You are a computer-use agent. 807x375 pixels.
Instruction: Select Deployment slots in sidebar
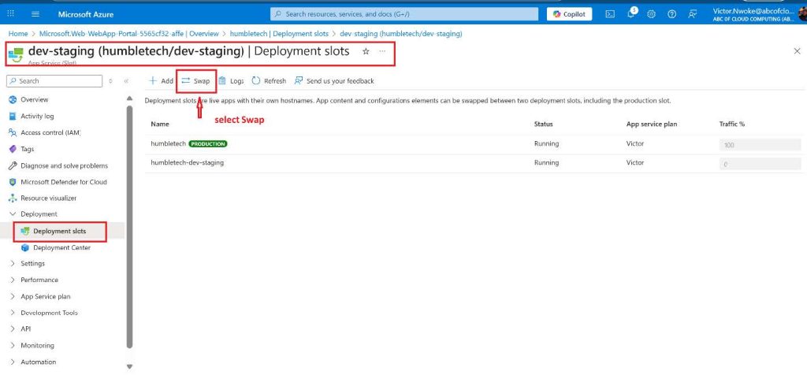point(60,231)
